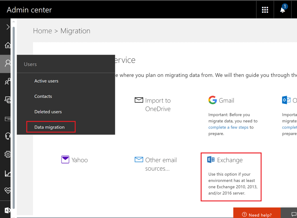The image size is (297, 218).
Task: Select Contacts in Users menu
Action: 43,96
